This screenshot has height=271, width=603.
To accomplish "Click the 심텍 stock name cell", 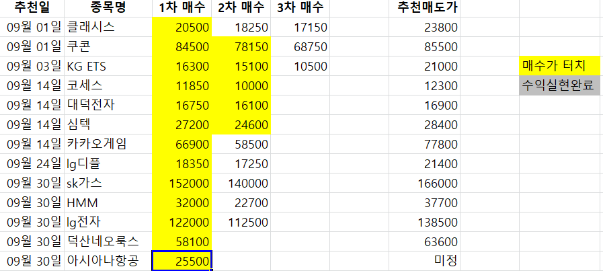I will [x=108, y=124].
